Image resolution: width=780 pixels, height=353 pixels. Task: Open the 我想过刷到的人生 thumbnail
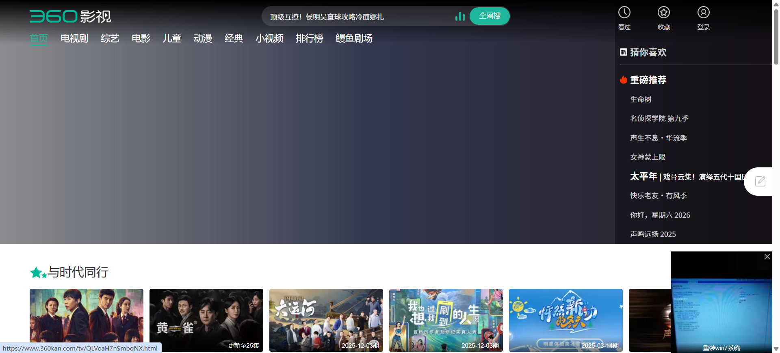(x=446, y=320)
